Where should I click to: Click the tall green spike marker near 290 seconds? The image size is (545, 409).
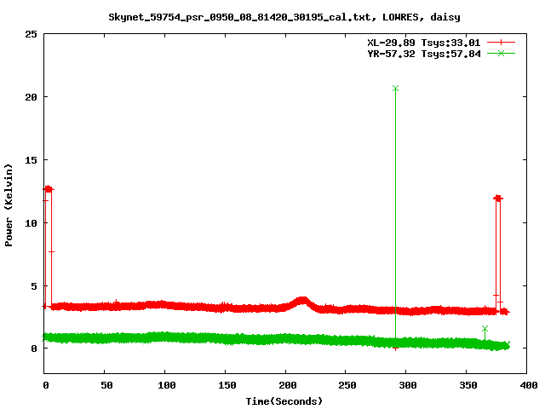click(395, 89)
